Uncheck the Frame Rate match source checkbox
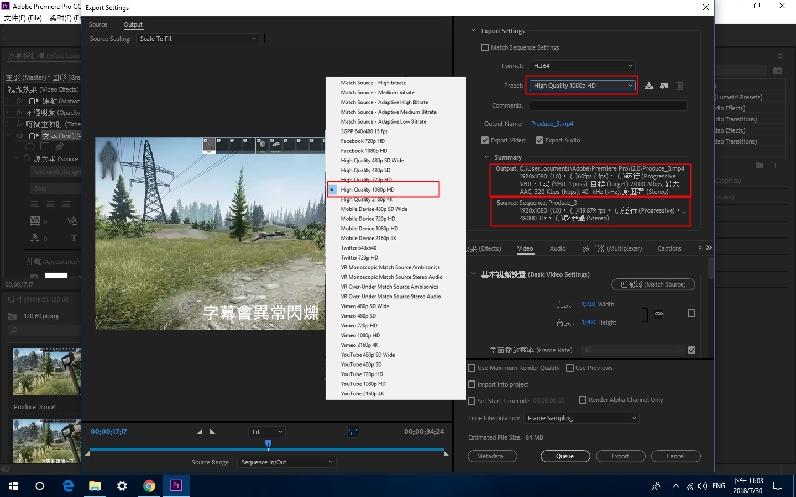The image size is (796, 497). 692,350
